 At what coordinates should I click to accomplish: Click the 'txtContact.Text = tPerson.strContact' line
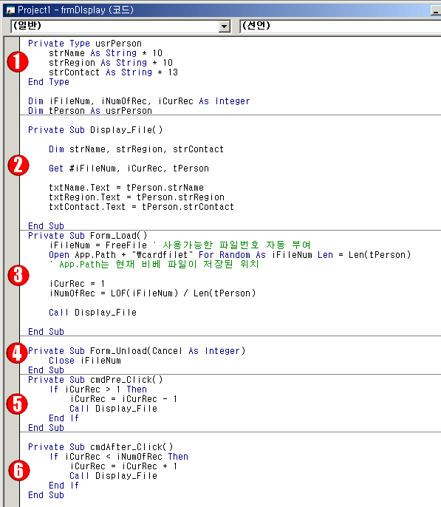pos(141,207)
